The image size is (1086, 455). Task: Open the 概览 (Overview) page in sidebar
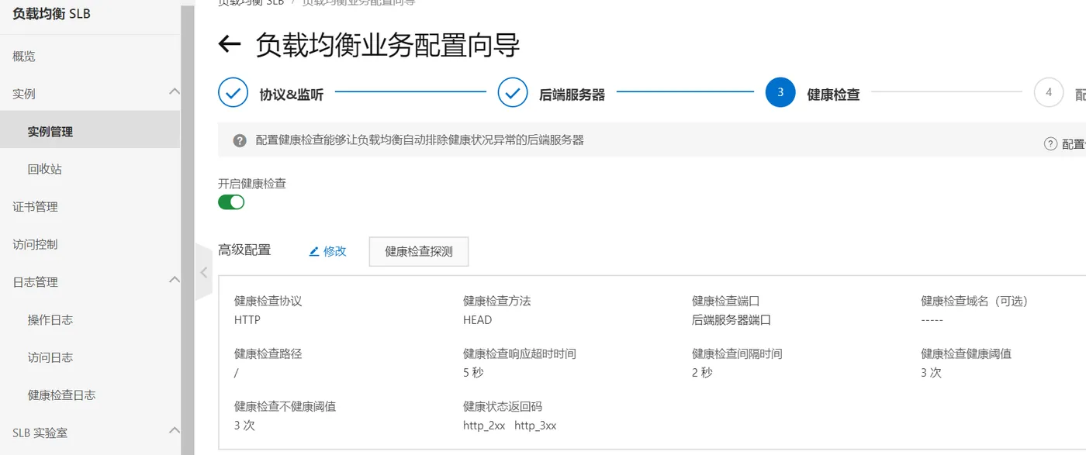pos(23,56)
